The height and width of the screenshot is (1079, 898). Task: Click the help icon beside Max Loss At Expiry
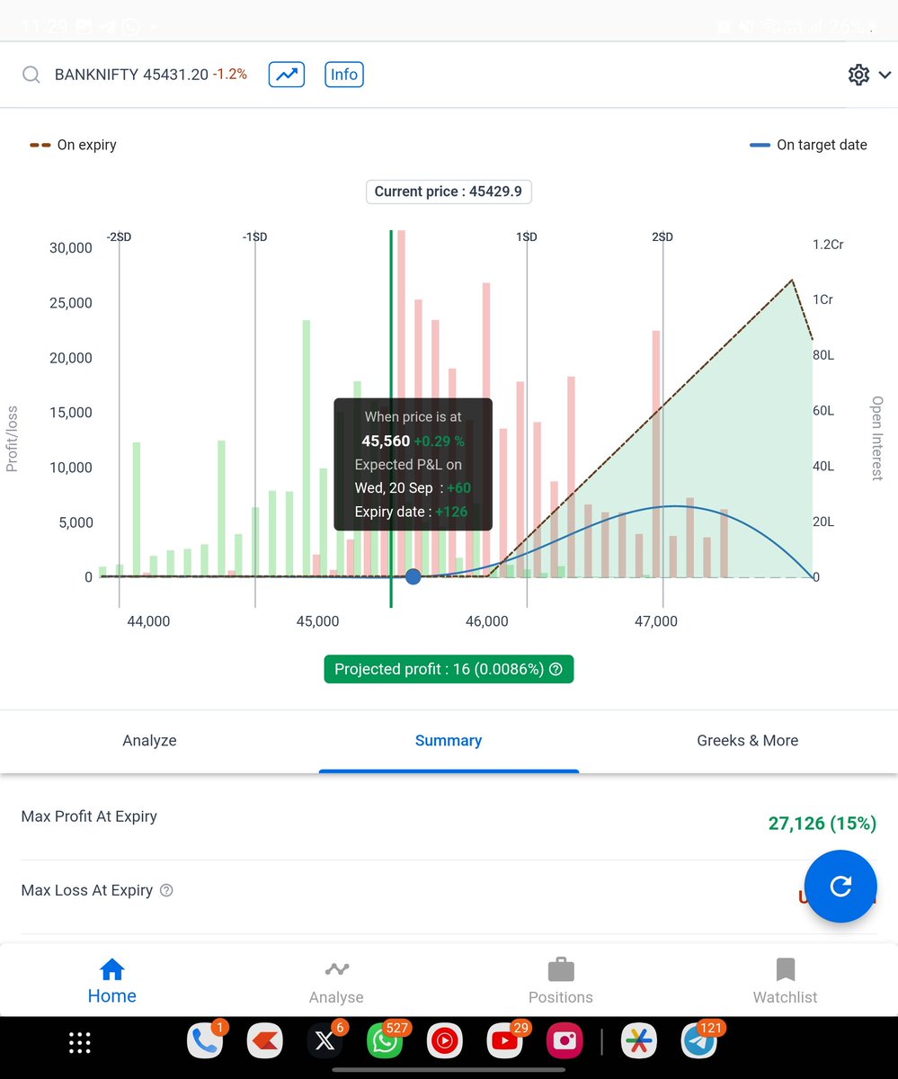coord(166,890)
